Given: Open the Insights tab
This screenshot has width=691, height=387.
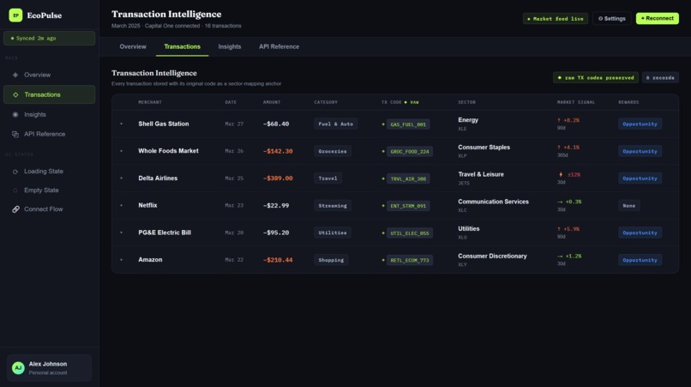Looking at the screenshot, I should [x=230, y=47].
